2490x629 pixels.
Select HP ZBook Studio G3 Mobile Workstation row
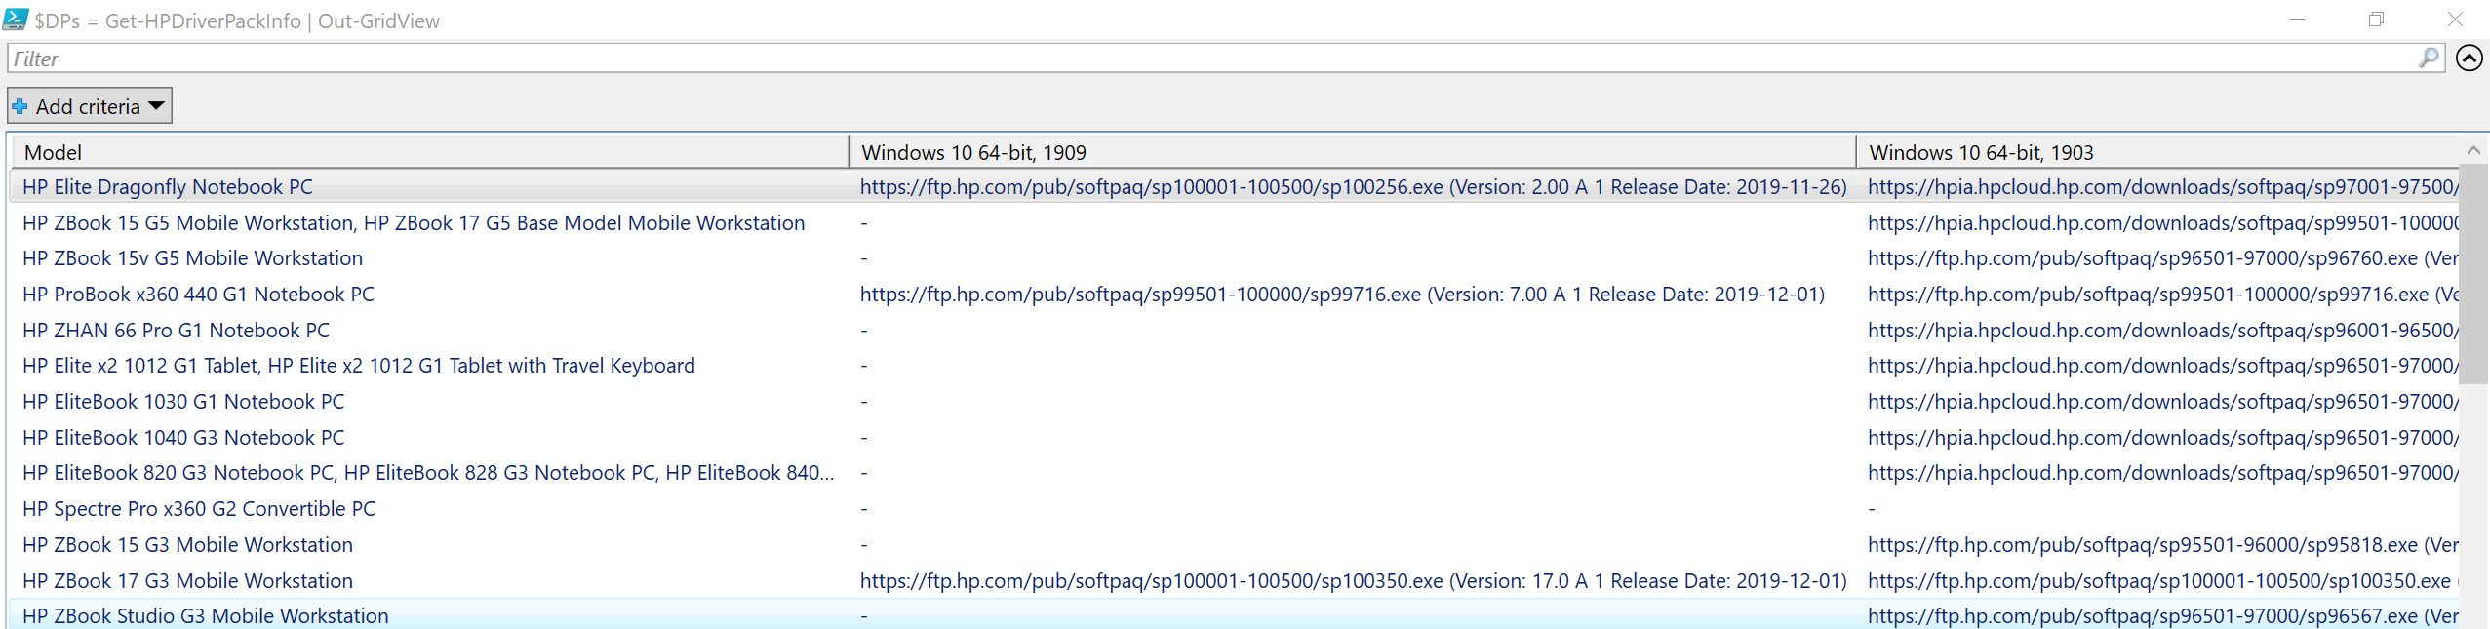click(206, 616)
